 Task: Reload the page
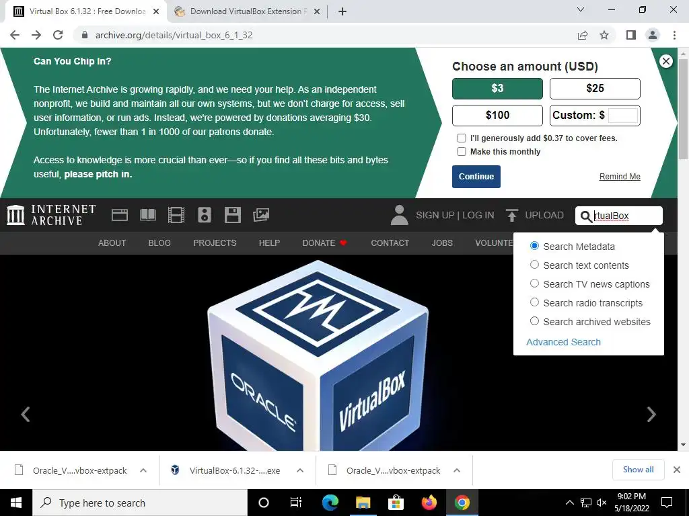click(x=58, y=35)
